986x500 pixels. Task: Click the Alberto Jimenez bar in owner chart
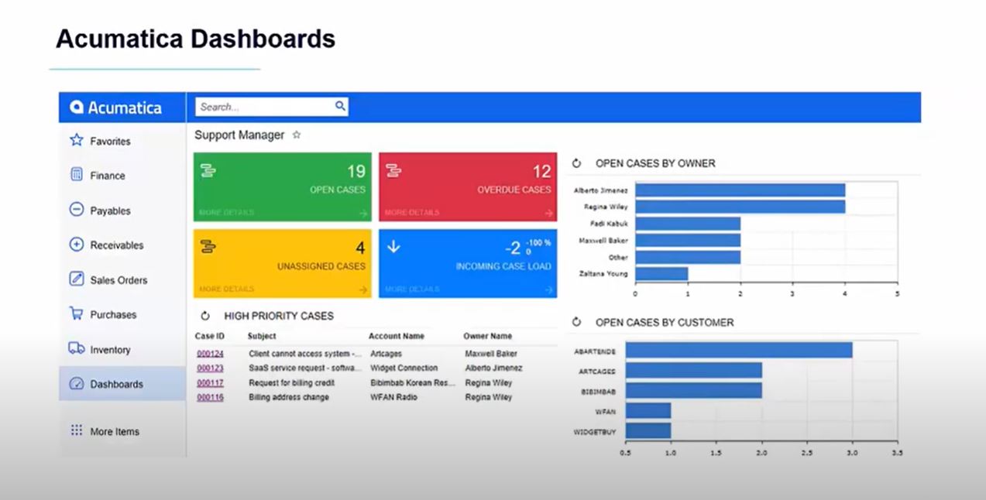pyautogui.click(x=740, y=190)
